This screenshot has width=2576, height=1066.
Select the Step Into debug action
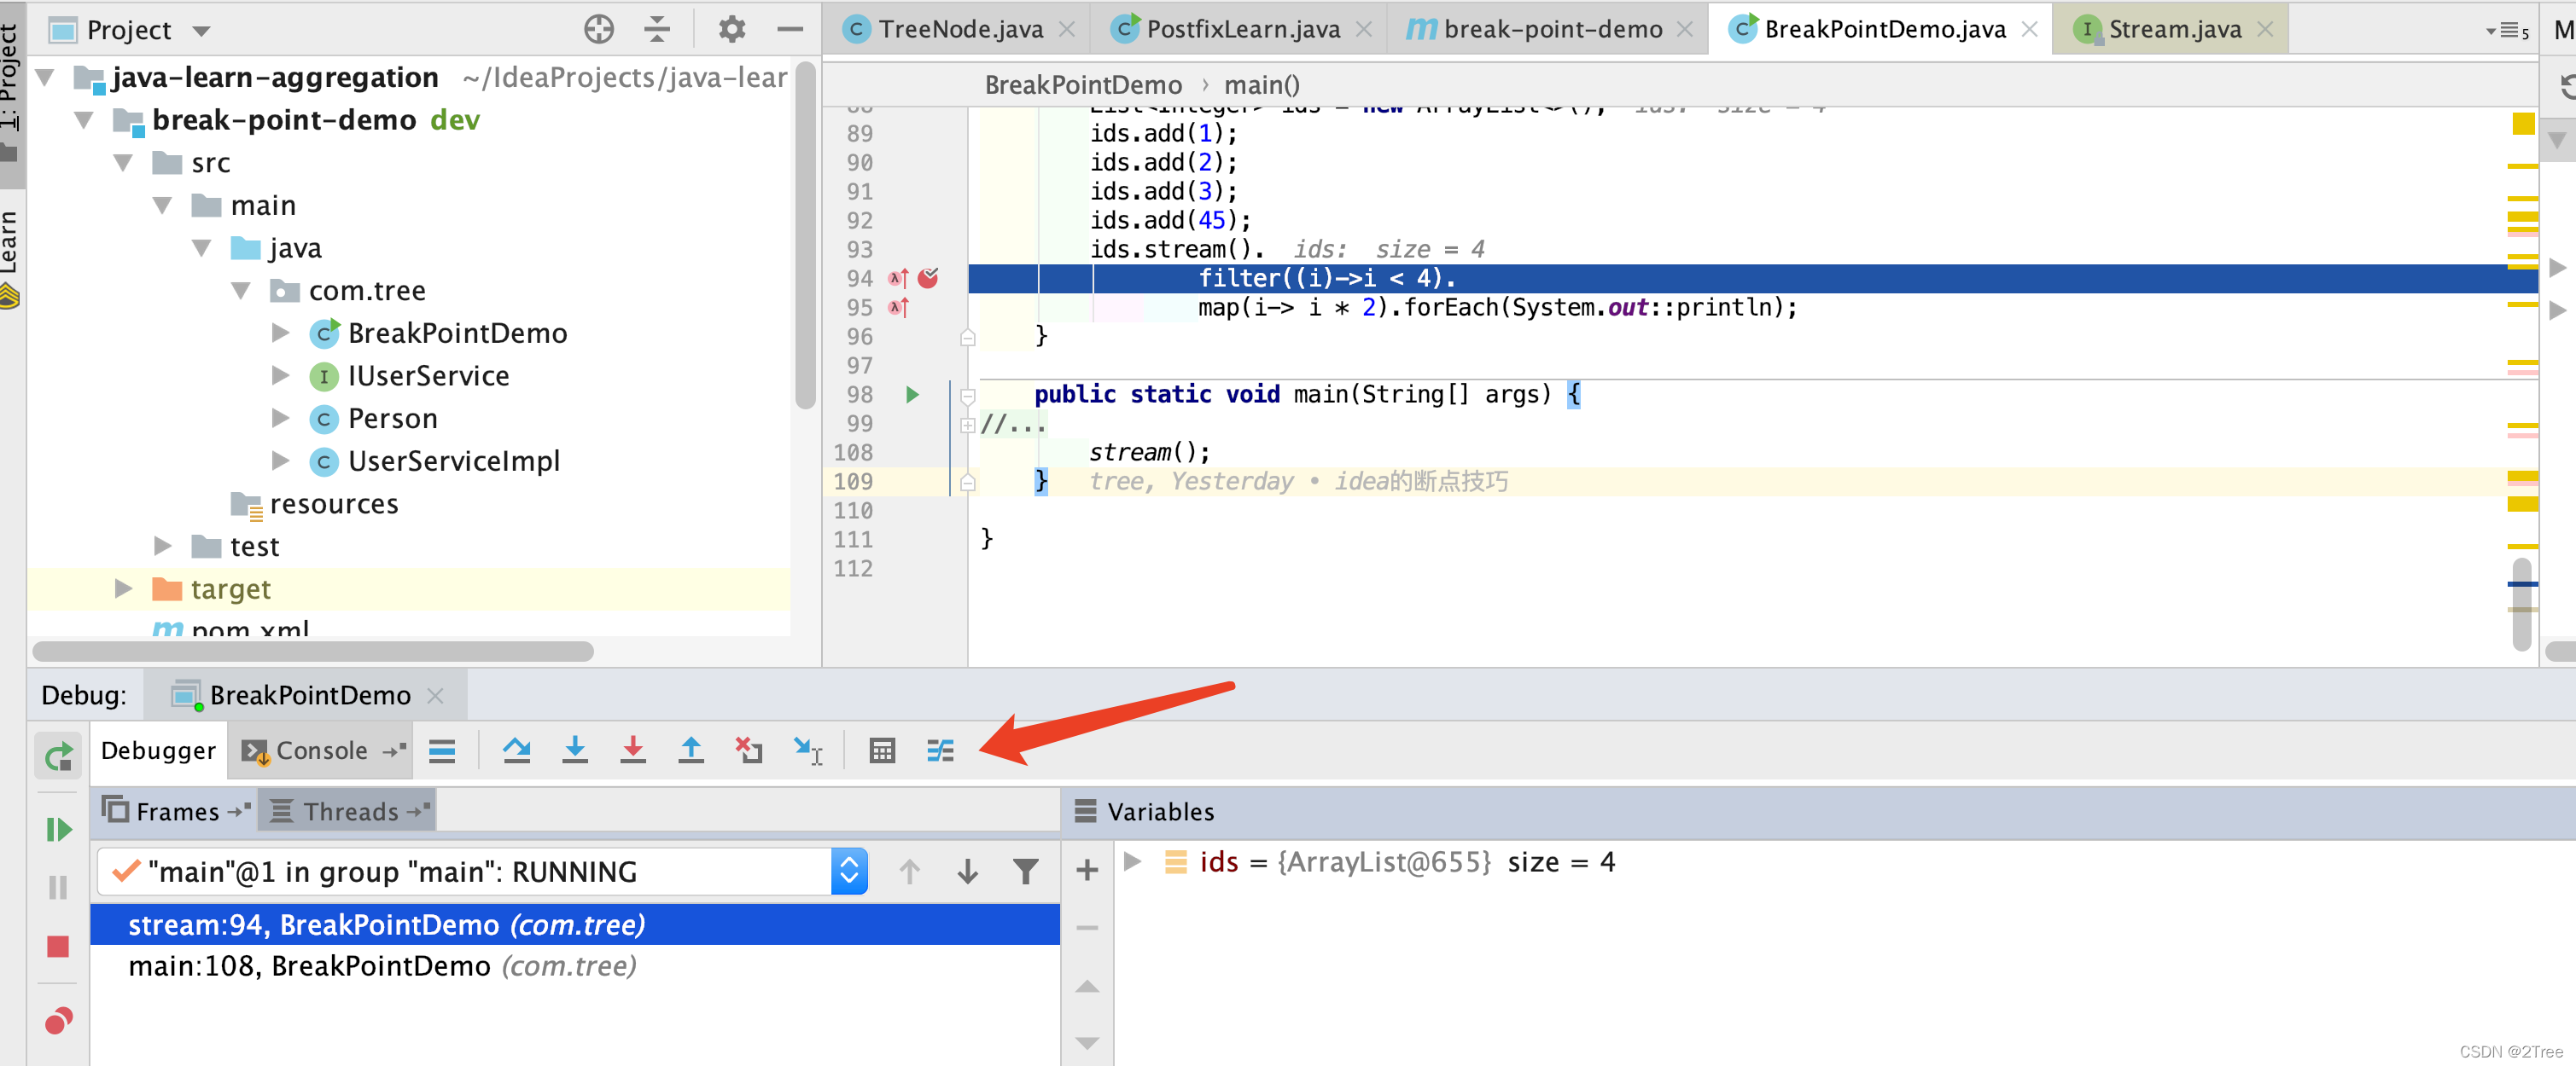click(x=575, y=750)
